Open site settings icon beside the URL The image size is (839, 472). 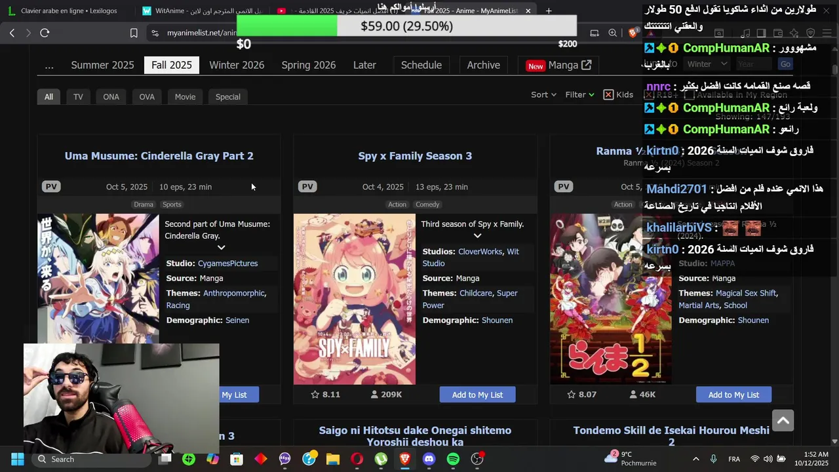point(155,33)
